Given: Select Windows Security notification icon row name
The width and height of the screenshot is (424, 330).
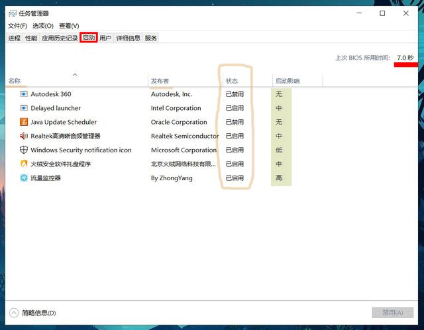Looking at the screenshot, I should point(81,150).
